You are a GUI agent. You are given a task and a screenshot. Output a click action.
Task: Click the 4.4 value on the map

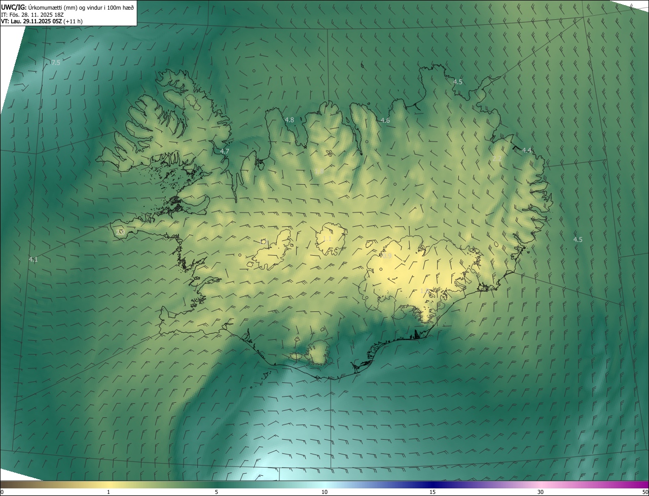pyautogui.click(x=527, y=150)
